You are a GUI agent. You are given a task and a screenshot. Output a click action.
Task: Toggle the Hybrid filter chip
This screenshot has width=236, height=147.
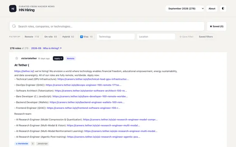click(68, 37)
